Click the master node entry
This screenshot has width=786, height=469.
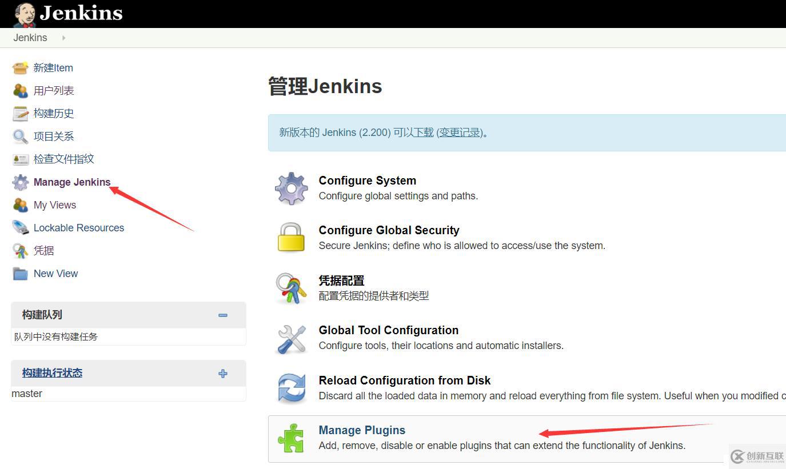coord(27,394)
